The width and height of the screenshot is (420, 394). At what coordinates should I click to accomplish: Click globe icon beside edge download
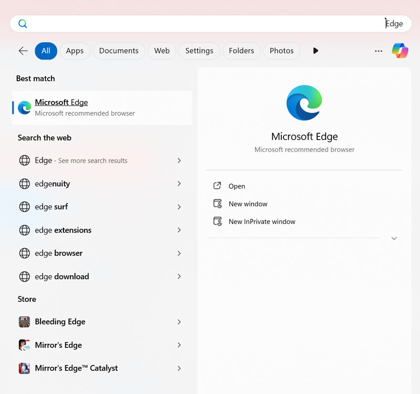tap(24, 276)
